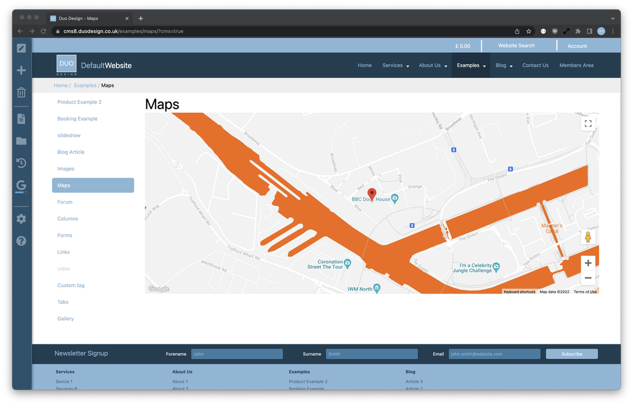This screenshot has height=405, width=633.
Task: Open the settings gear icon
Action: pyautogui.click(x=21, y=218)
